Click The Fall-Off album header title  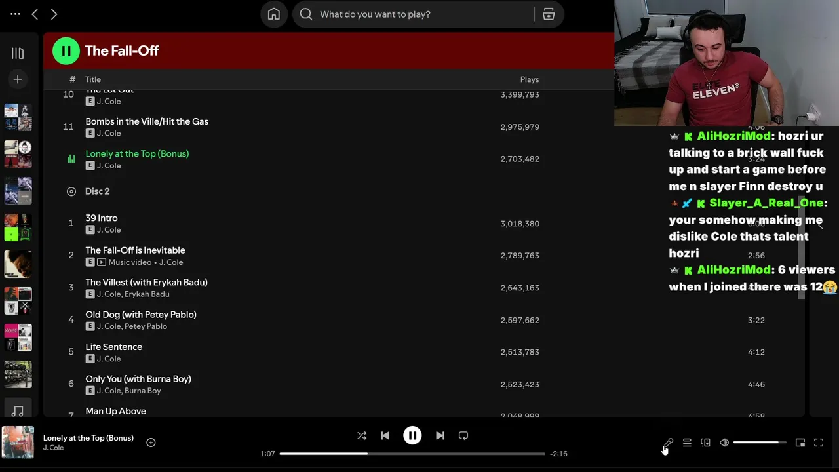[x=122, y=50]
